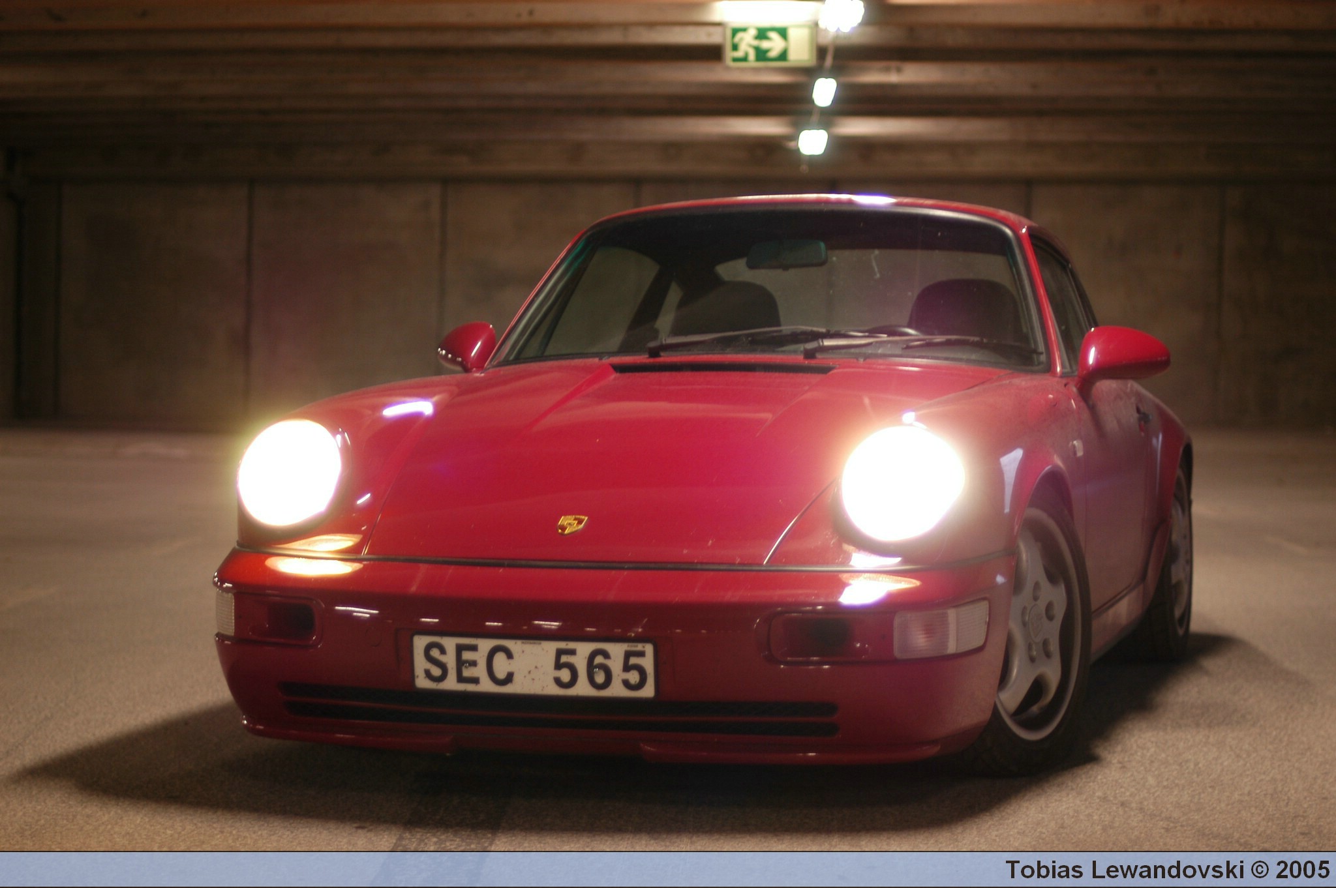The width and height of the screenshot is (1336, 888).
Task: Click the green emergency exit sign
Action: pyautogui.click(x=770, y=44)
